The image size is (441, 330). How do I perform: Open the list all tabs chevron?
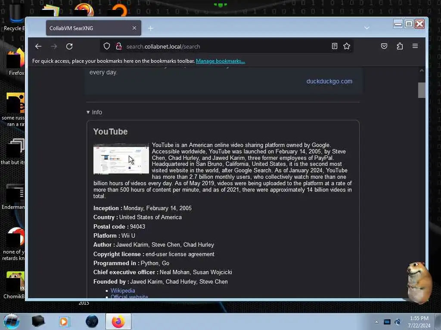pos(366,28)
